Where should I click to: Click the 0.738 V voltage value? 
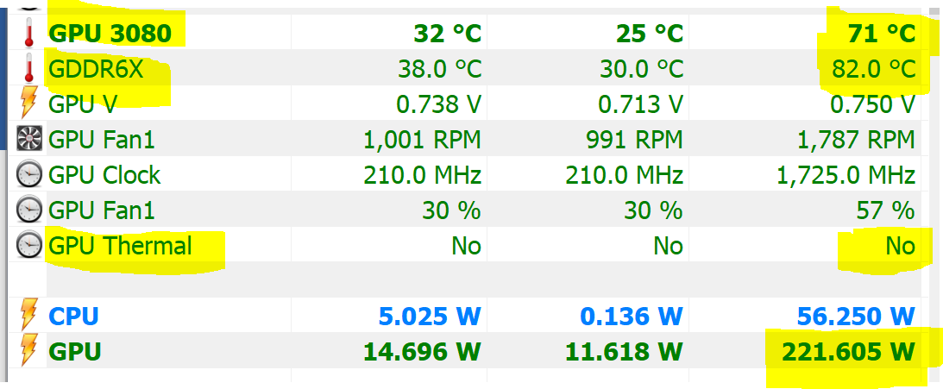coord(439,104)
